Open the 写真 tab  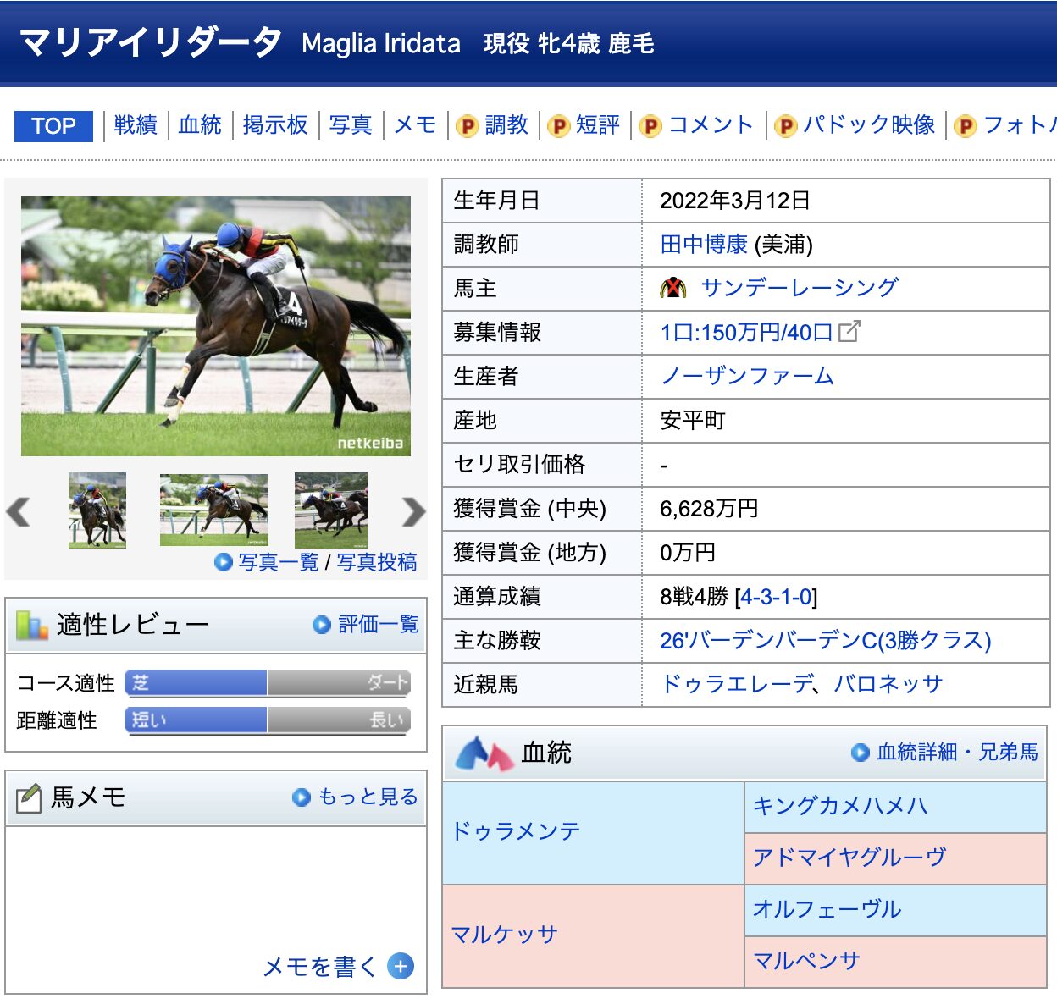point(351,125)
